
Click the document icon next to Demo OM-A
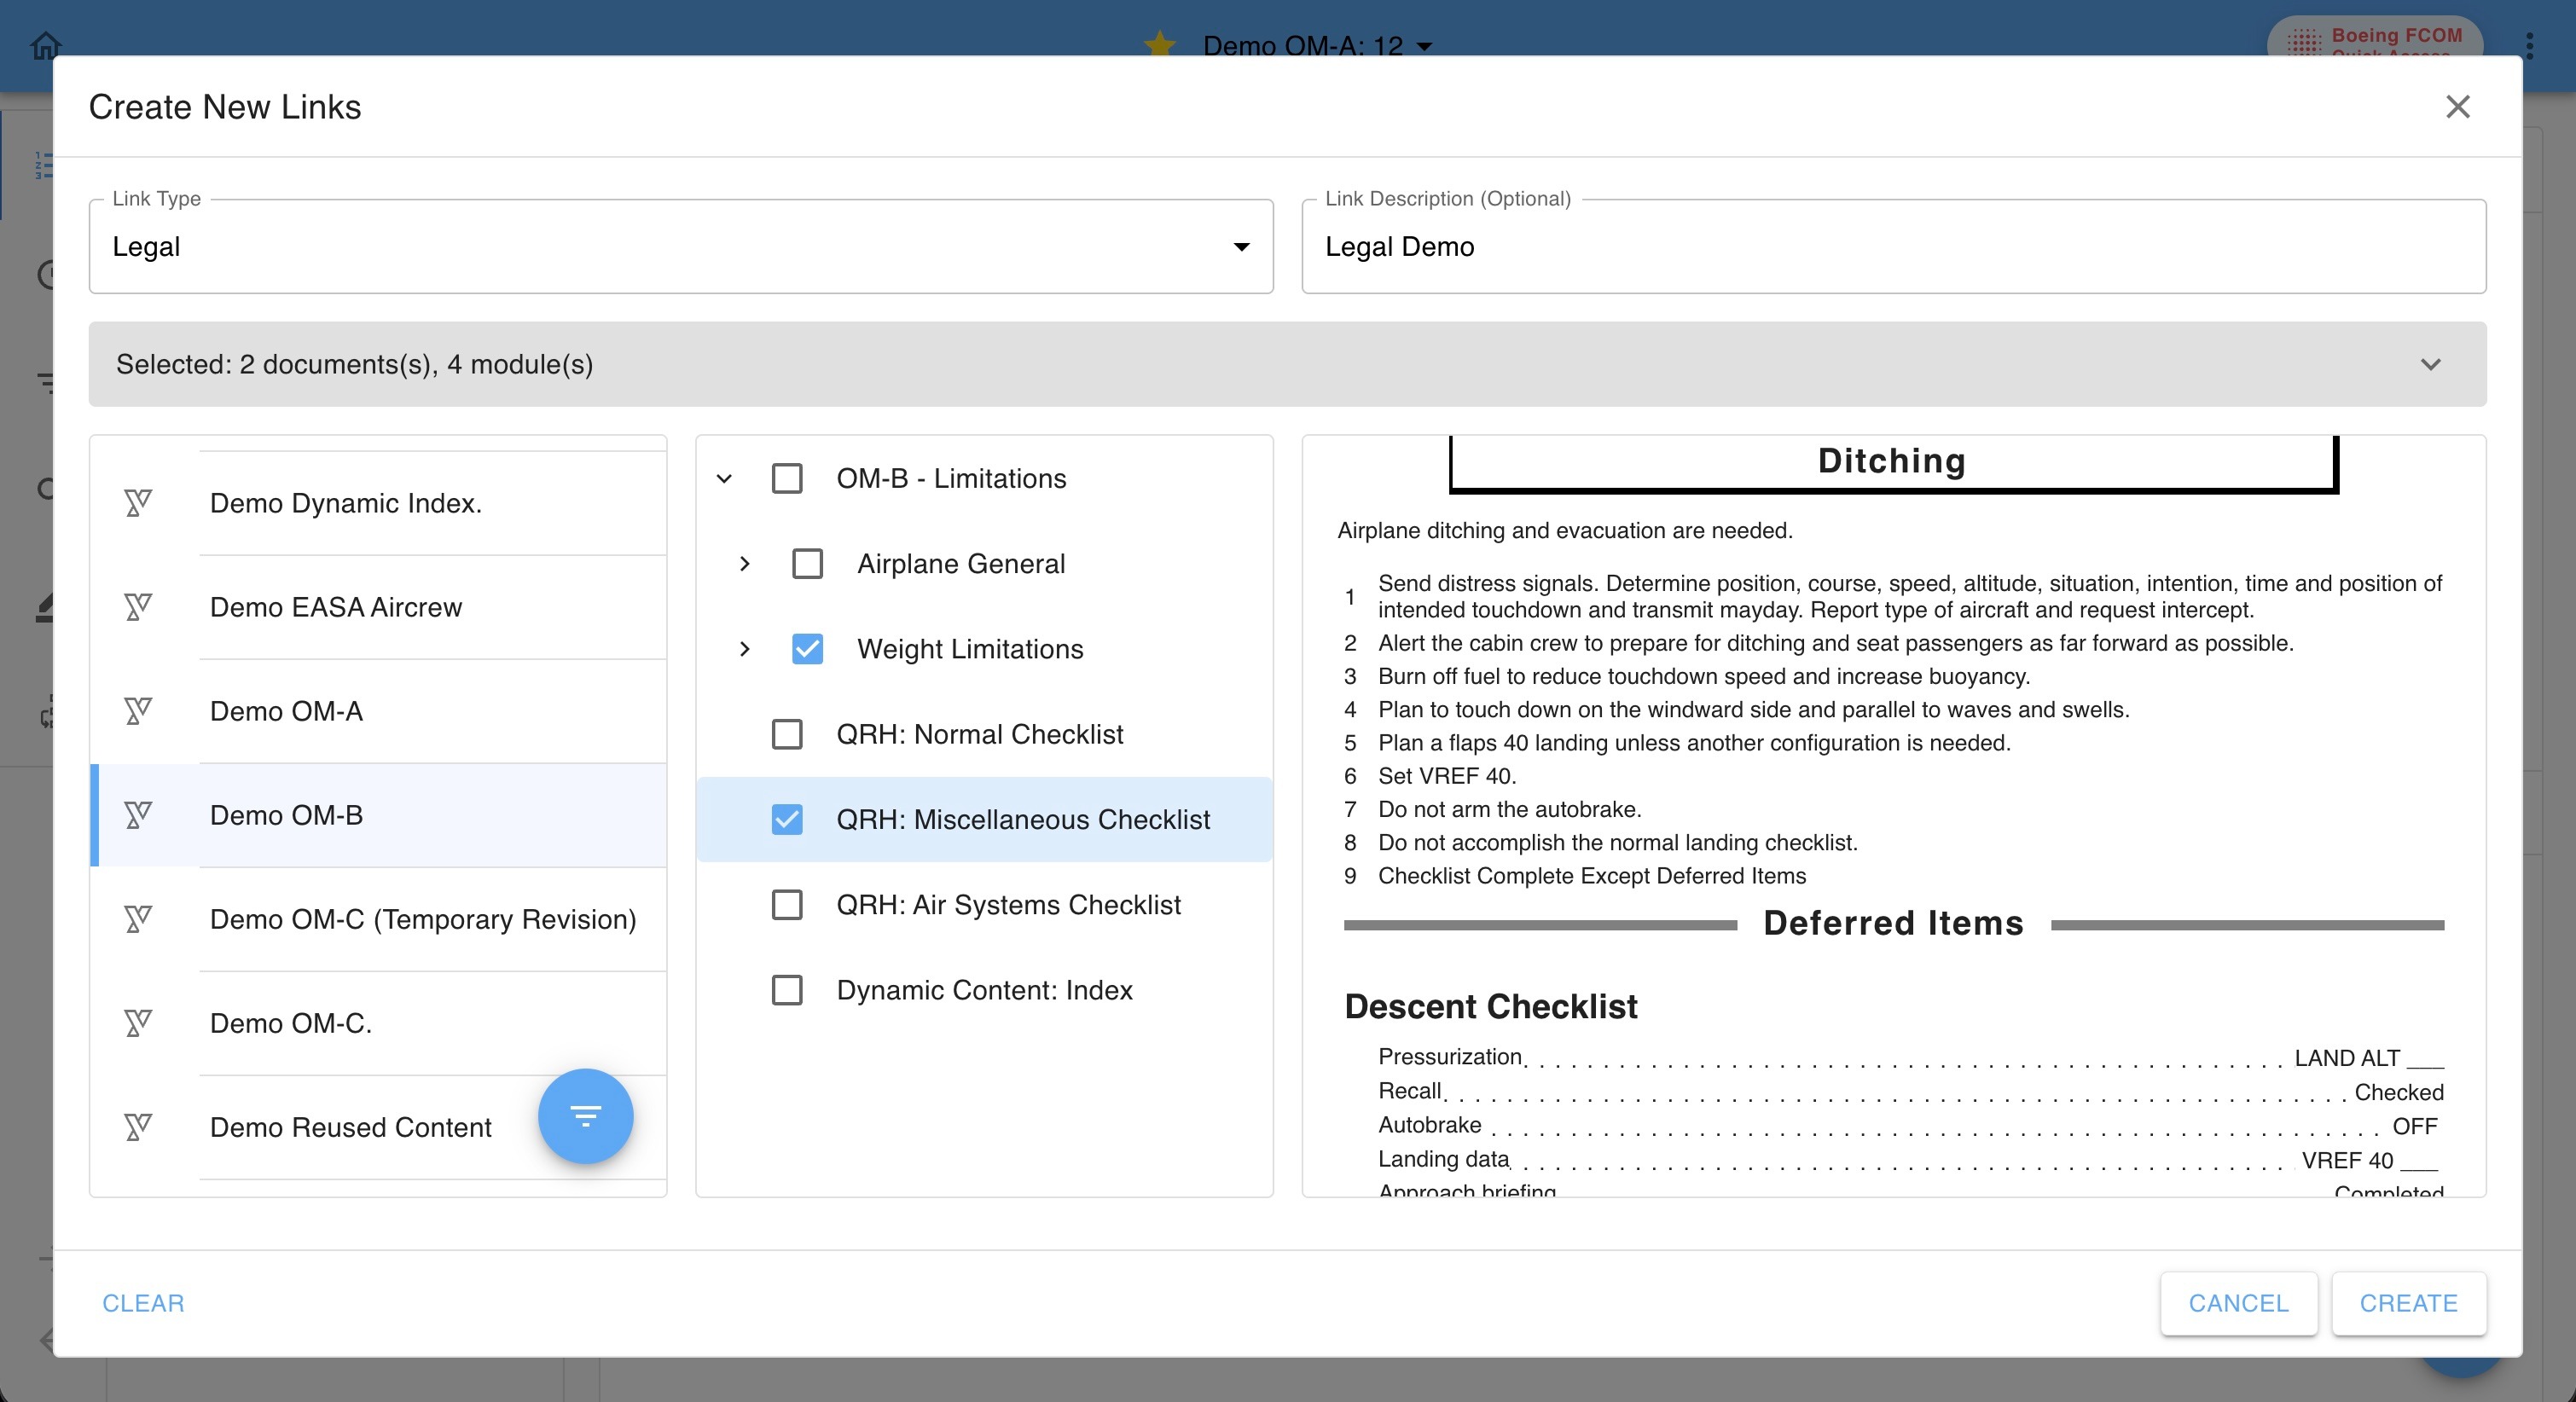(x=138, y=711)
